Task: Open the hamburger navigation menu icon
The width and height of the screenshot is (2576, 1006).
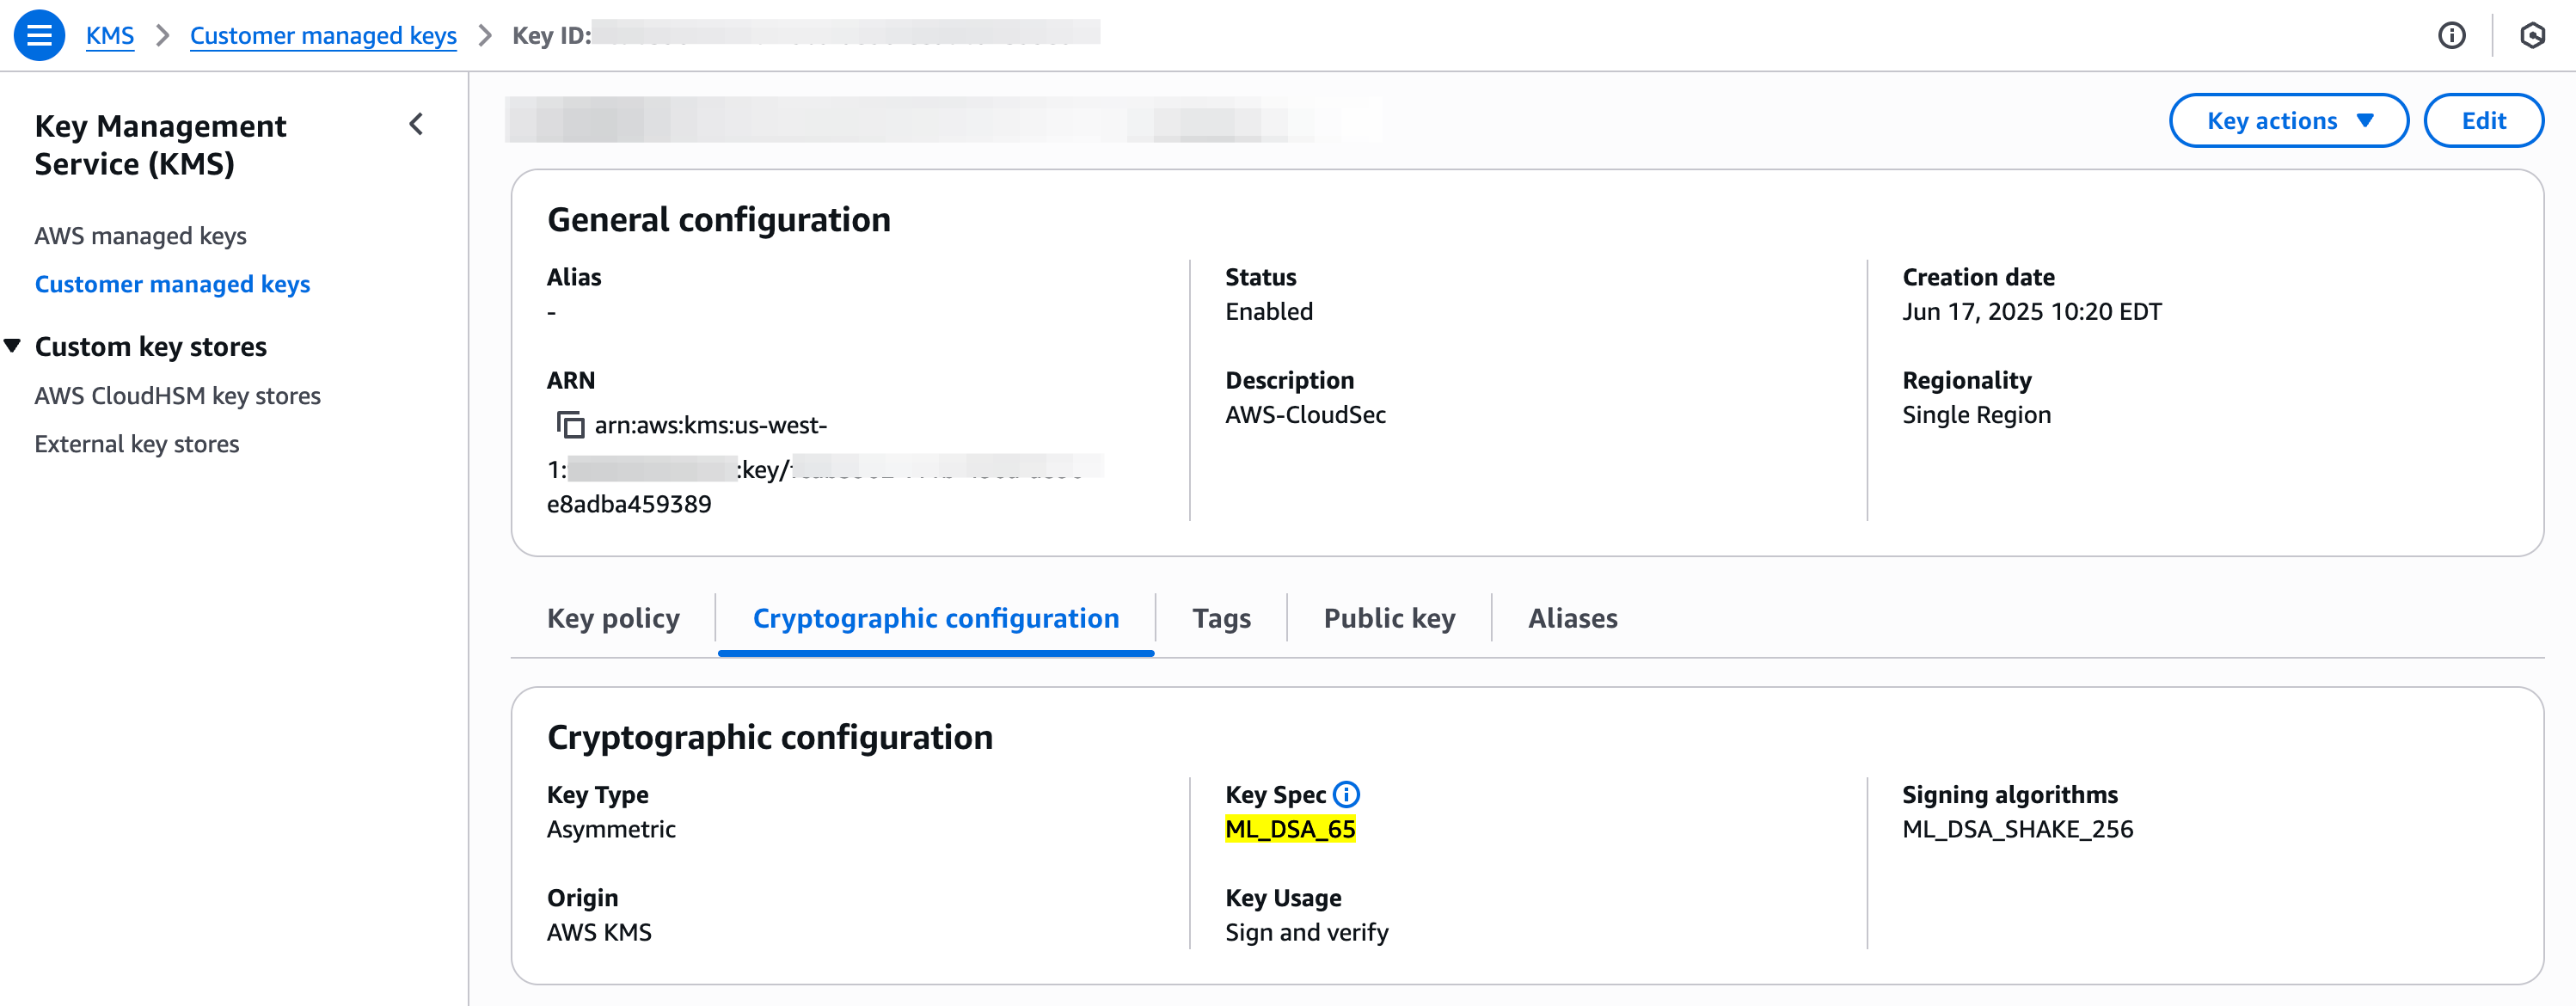Action: point(39,36)
